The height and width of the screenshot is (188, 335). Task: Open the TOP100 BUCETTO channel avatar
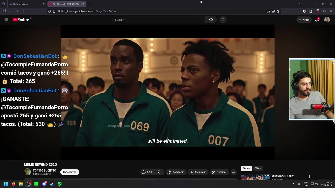(x=27, y=172)
